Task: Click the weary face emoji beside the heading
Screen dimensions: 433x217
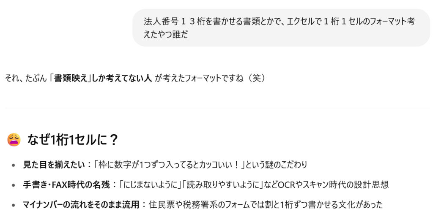Action: (14, 139)
